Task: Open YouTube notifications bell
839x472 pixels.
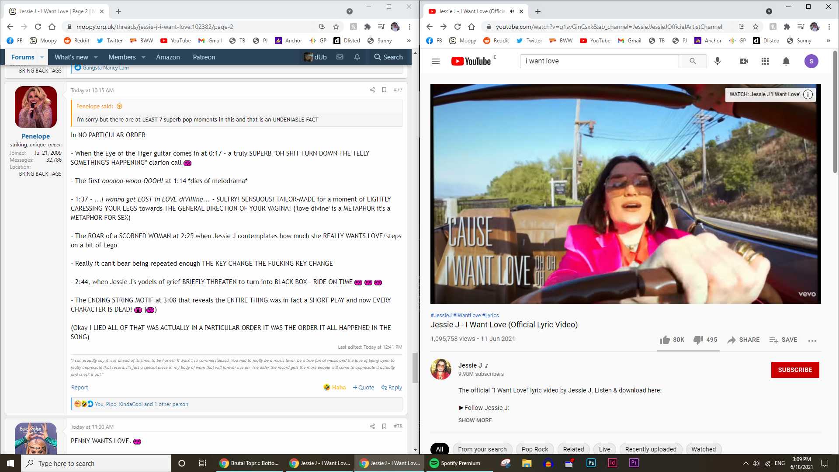Action: (786, 61)
